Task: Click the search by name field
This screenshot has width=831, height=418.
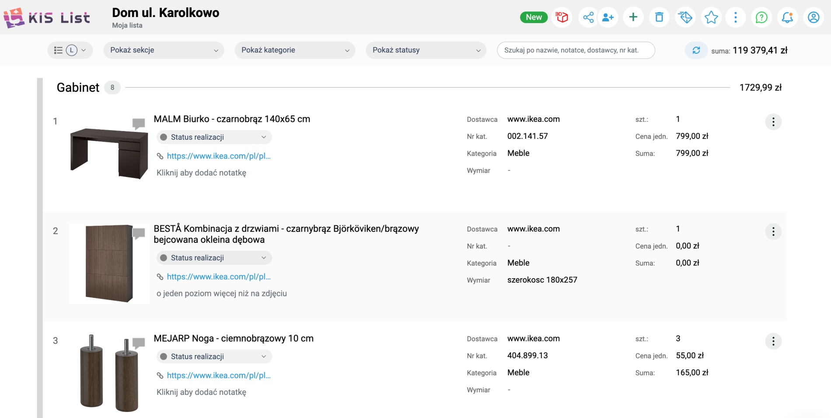Action: 576,50
